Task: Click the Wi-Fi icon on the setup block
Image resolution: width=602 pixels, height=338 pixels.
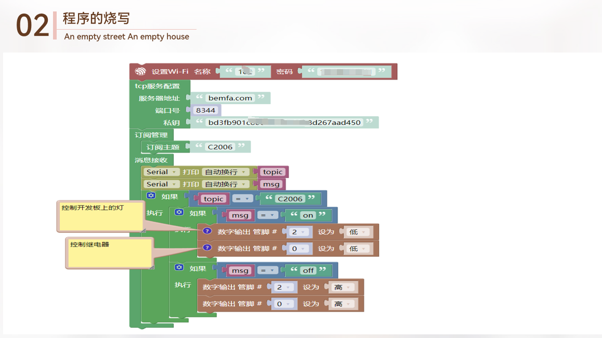Action: tap(140, 71)
